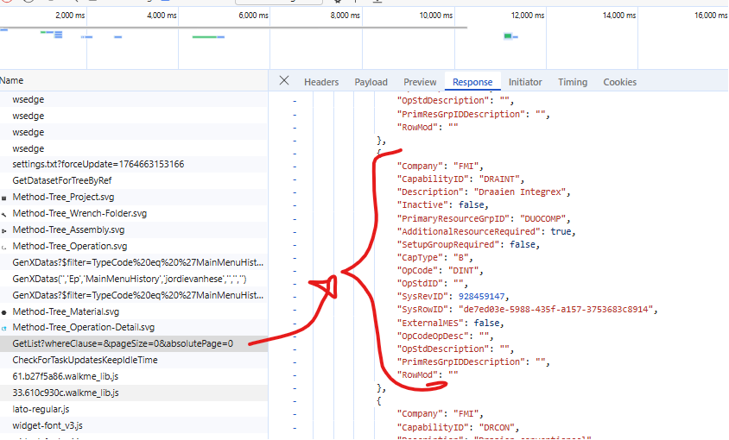Click the Method-Tree_Material.svg file icon
The height and width of the screenshot is (440, 729).
[x=4, y=311]
